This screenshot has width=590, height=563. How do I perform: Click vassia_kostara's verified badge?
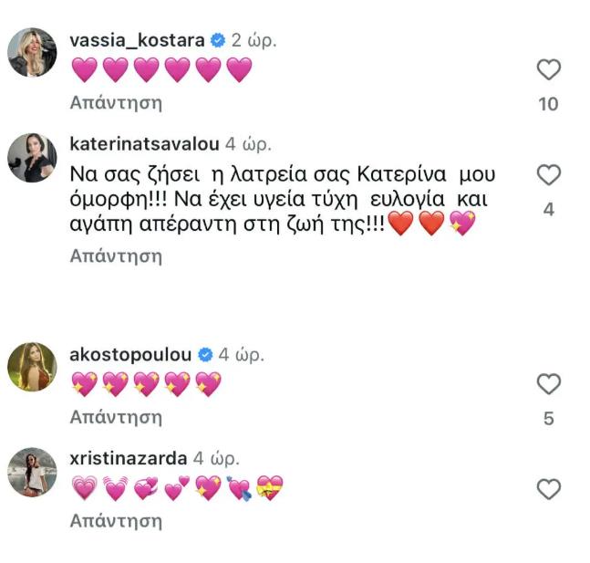219,40
